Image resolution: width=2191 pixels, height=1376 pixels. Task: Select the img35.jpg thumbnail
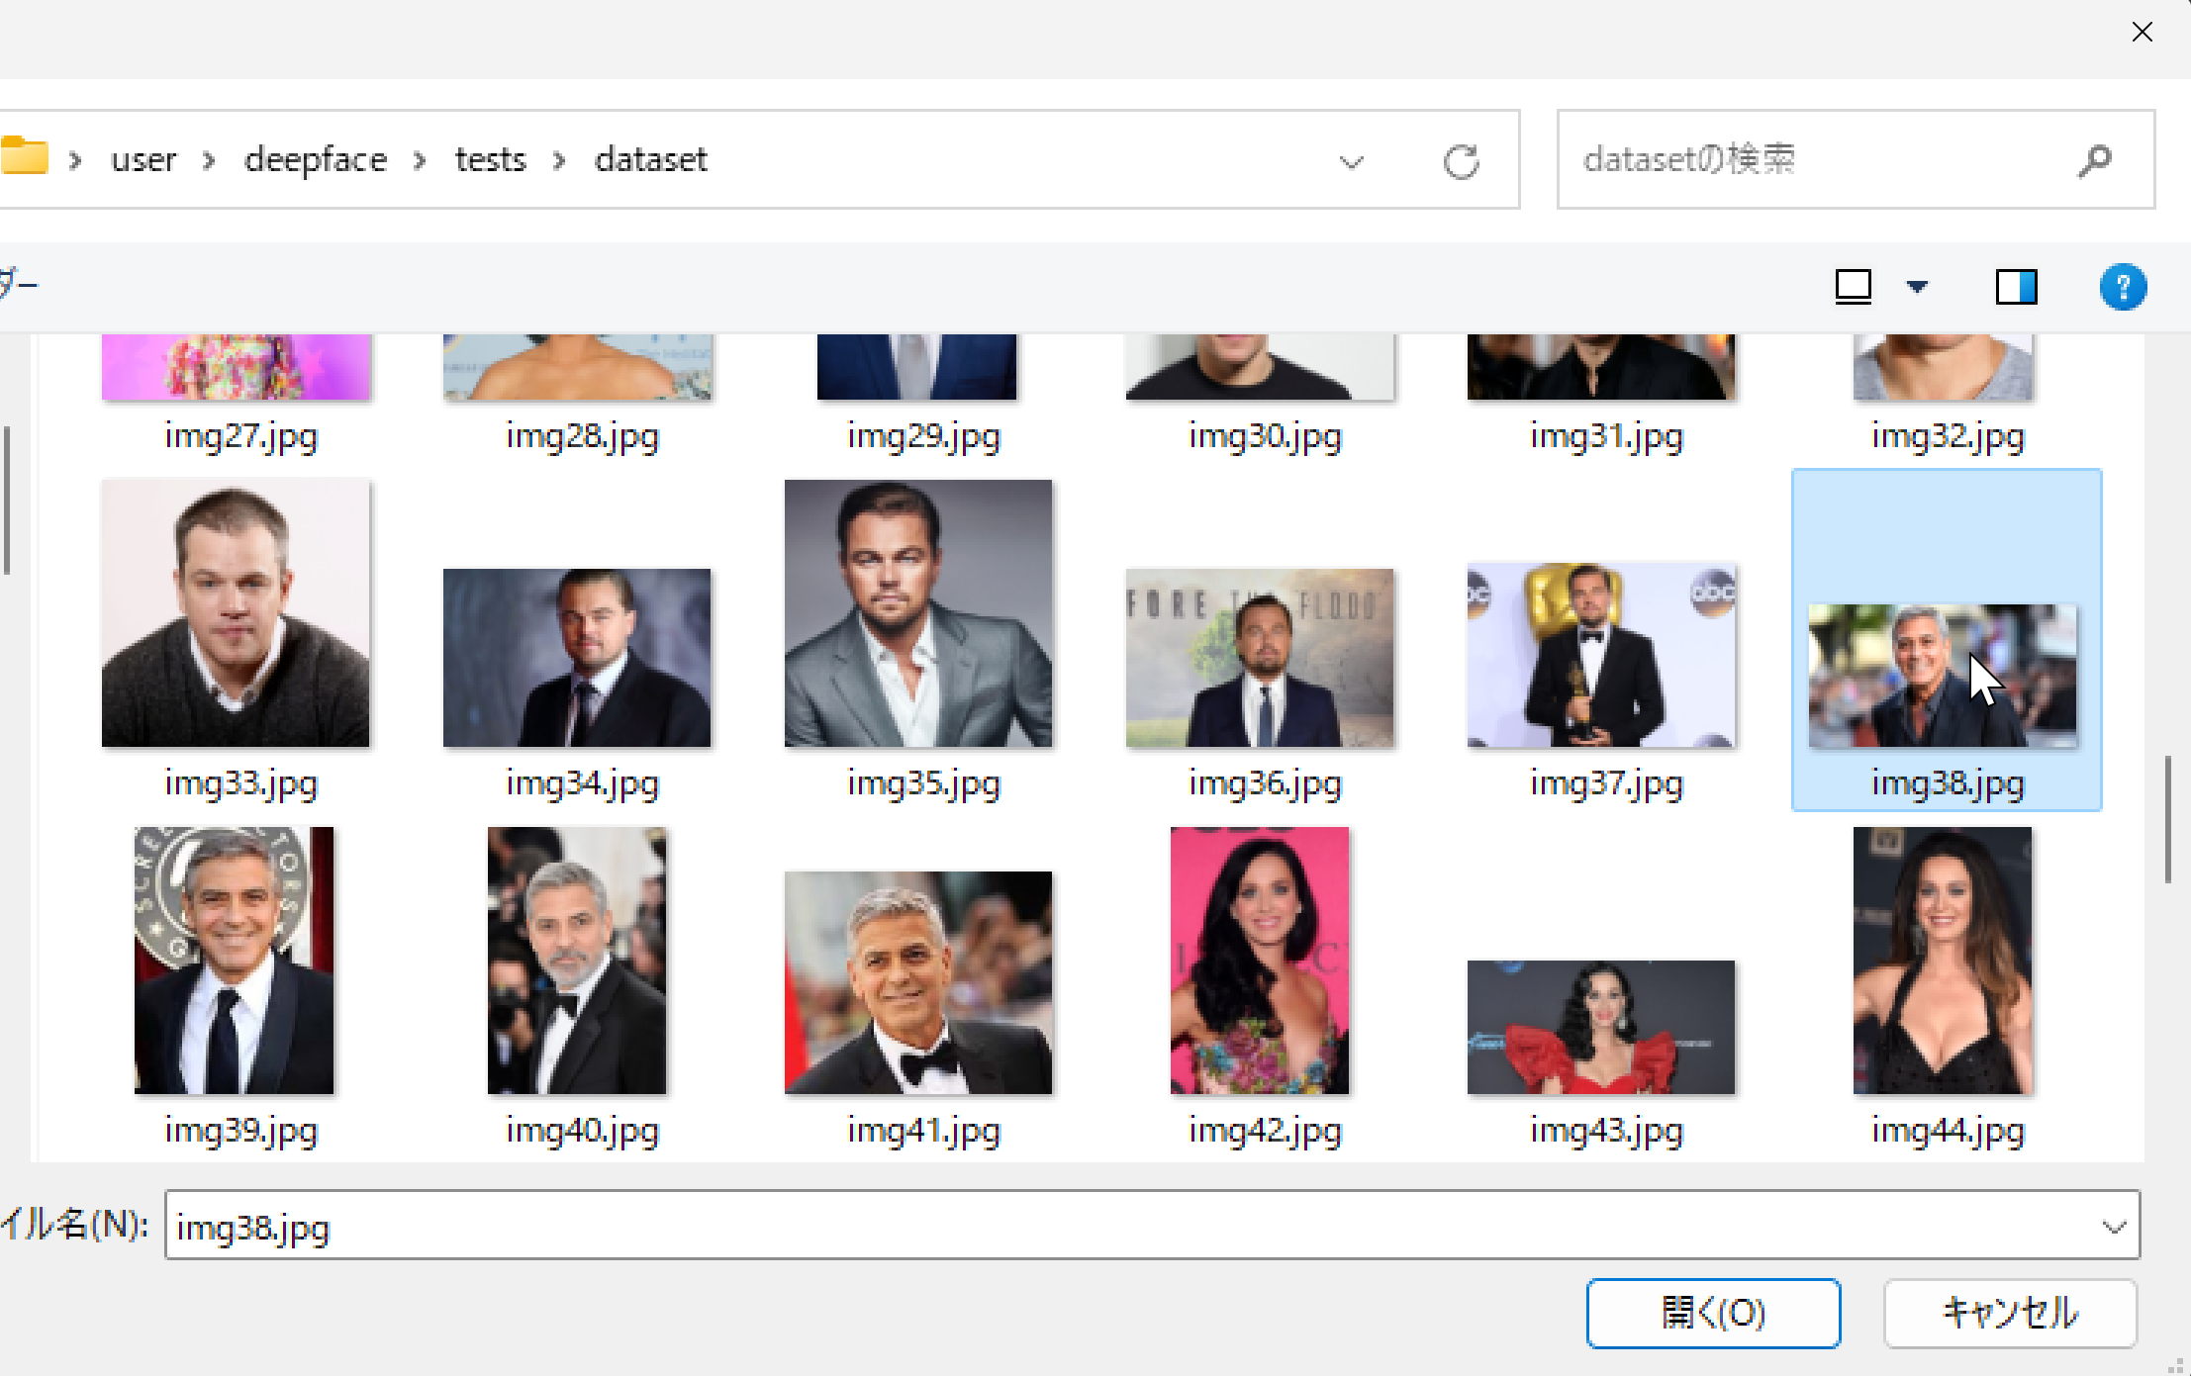(918, 613)
